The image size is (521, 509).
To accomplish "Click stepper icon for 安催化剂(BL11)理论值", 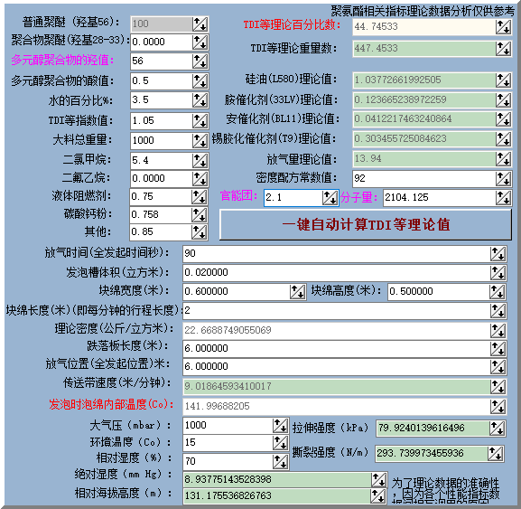I will pos(503,119).
